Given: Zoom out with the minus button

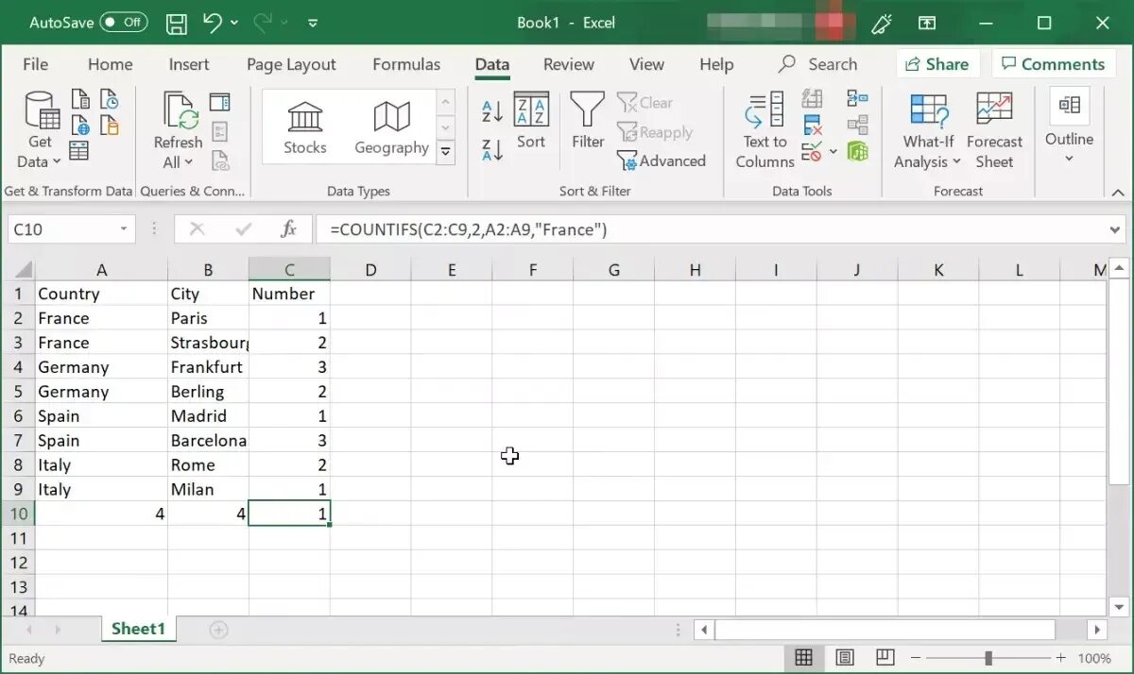Looking at the screenshot, I should 917,658.
